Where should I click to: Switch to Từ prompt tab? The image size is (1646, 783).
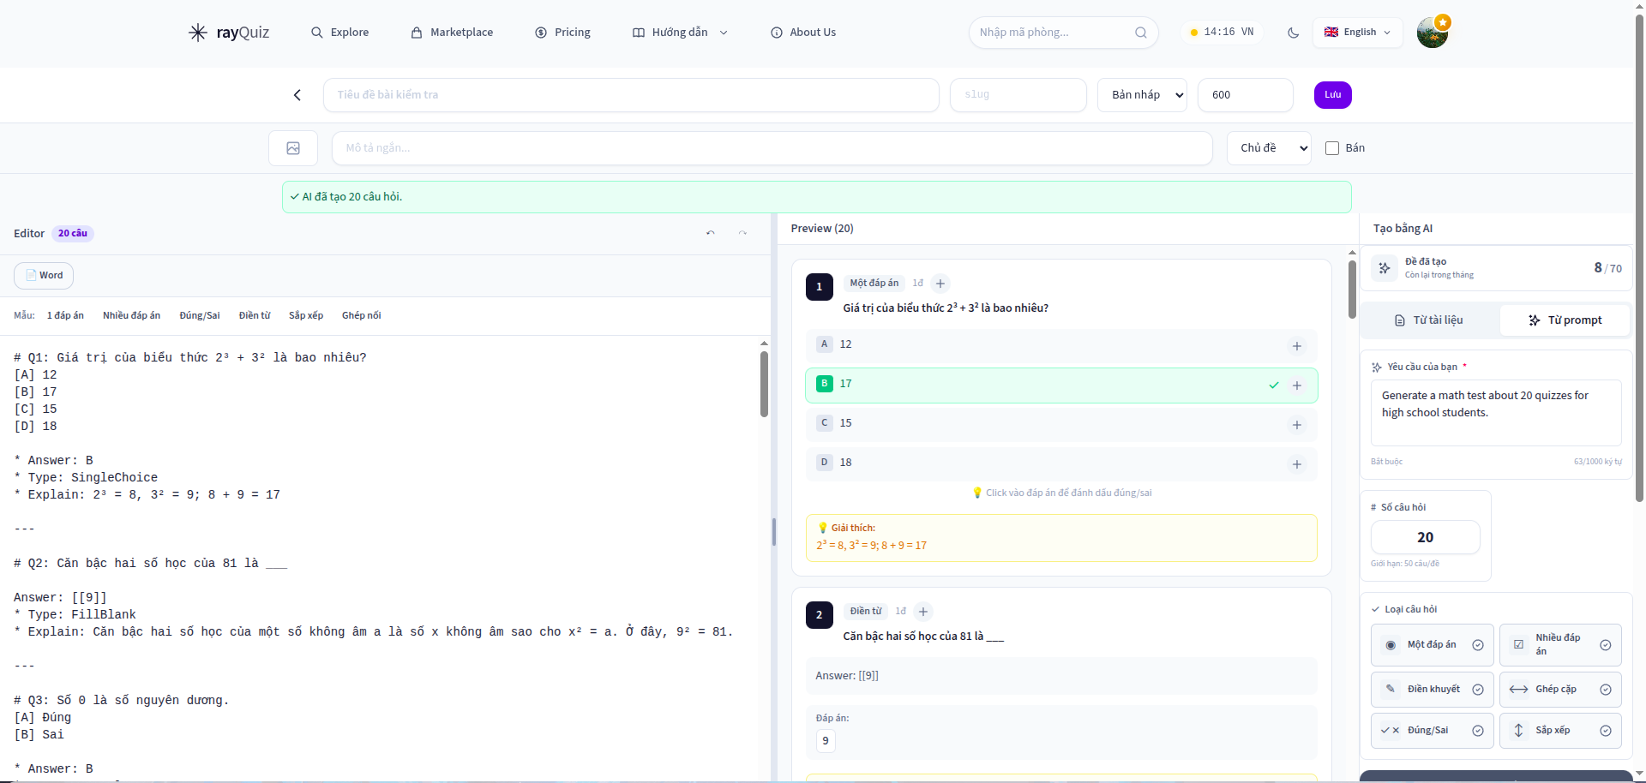tap(1565, 320)
